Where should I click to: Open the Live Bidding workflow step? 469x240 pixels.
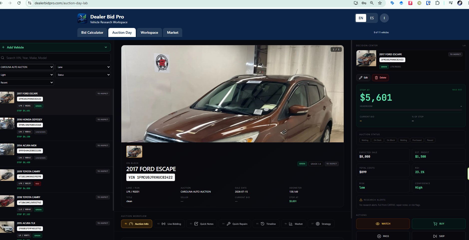(169, 224)
